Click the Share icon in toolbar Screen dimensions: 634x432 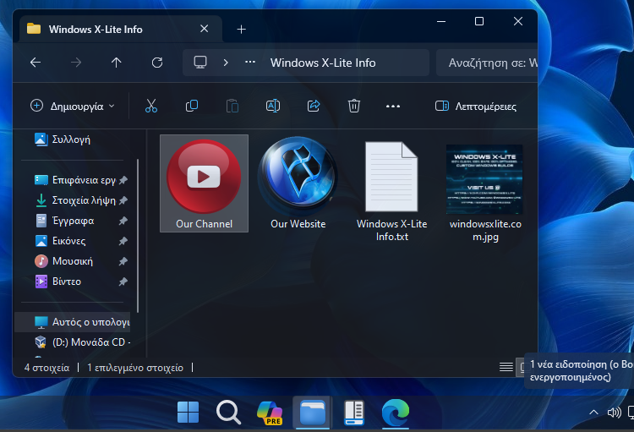tap(314, 106)
